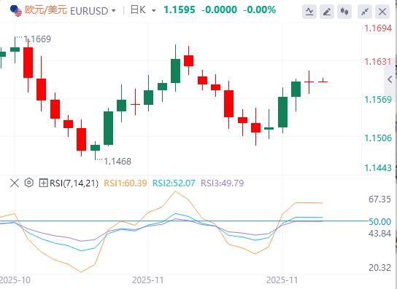Switch chart style with candlestick icon

[344, 12]
